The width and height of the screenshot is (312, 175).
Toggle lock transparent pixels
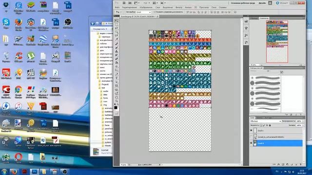pyautogui.click(x=261, y=125)
